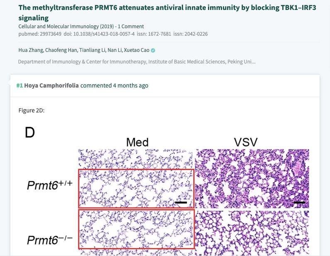Select author Xuetao Cao
This screenshot has height=256, width=330.
point(137,51)
